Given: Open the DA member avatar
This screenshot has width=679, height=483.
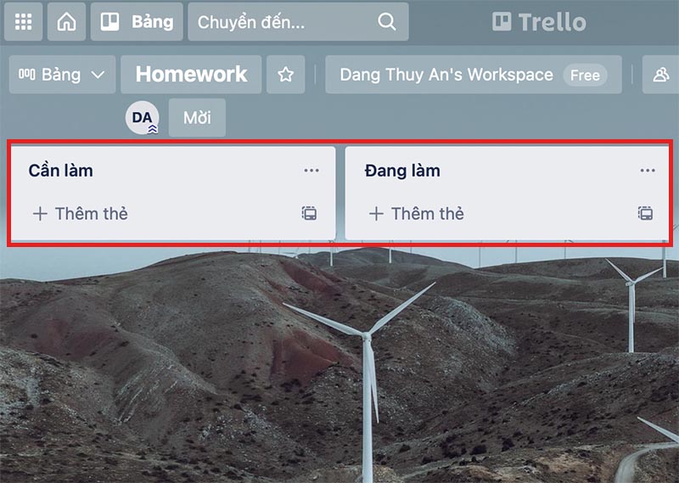Looking at the screenshot, I should (143, 117).
